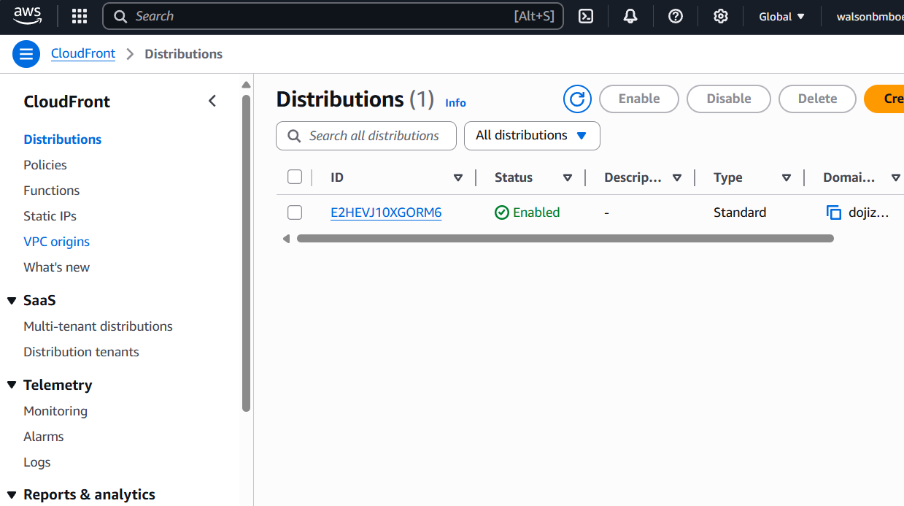Open the Info link beside Distributions
This screenshot has width=904, height=506.
(455, 103)
